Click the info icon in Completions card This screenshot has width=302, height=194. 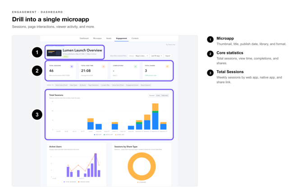[x=117, y=75]
